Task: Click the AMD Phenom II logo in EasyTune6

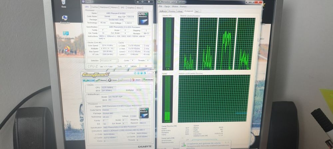Action: 144,113
